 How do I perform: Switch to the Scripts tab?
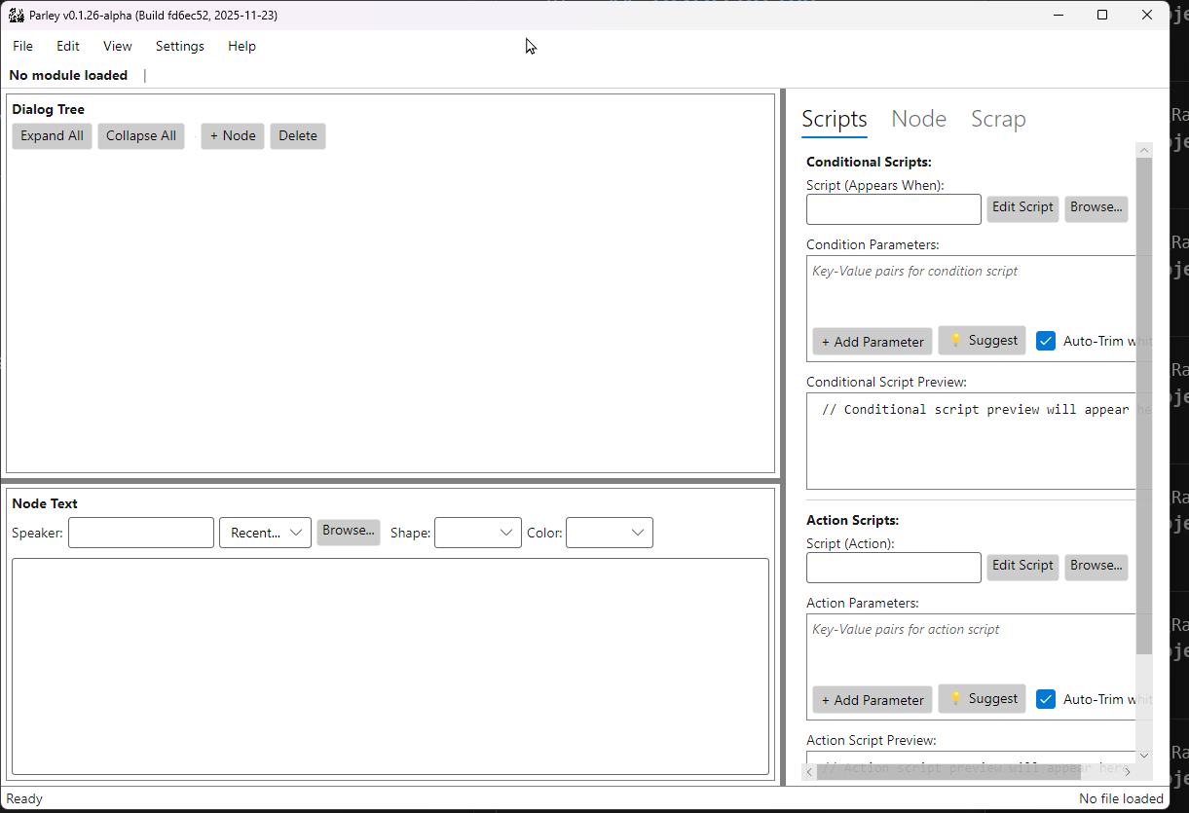pos(835,119)
